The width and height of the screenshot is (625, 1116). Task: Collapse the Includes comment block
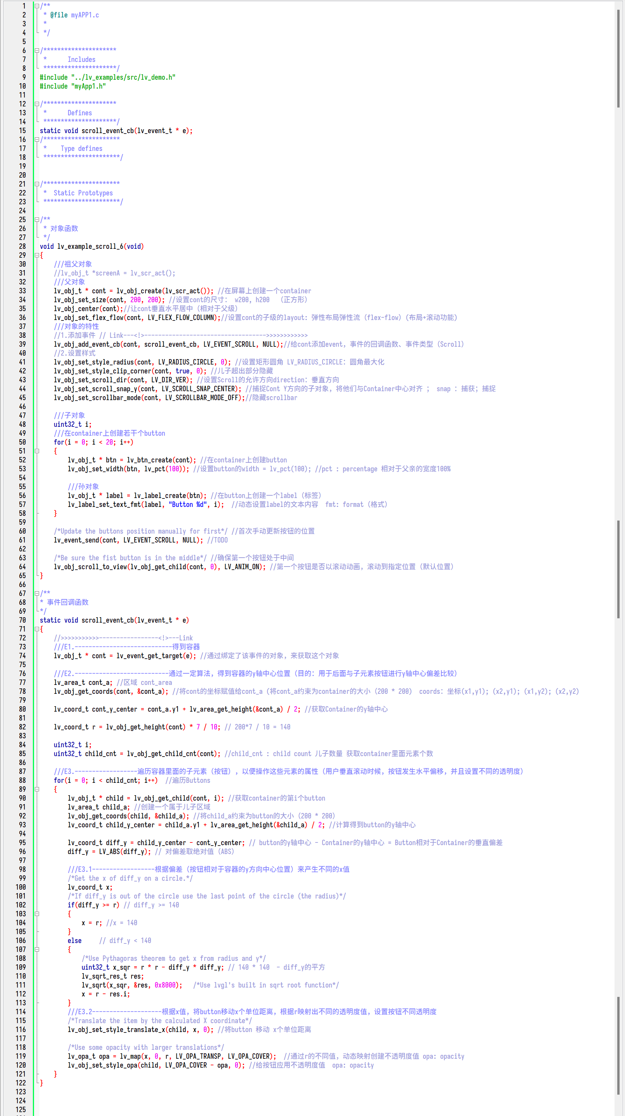(36, 50)
